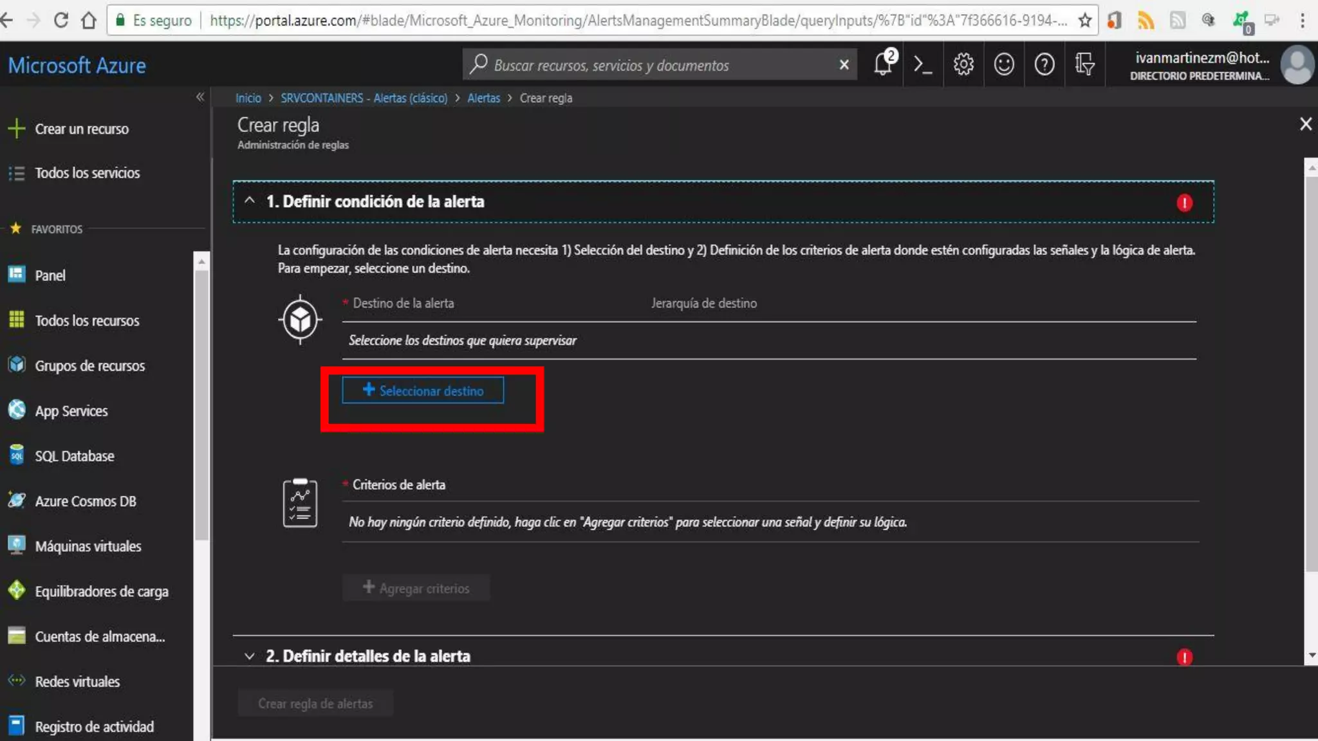Image resolution: width=1318 pixels, height=741 pixels.
Task: Open the help question mark icon
Action: 1044,64
